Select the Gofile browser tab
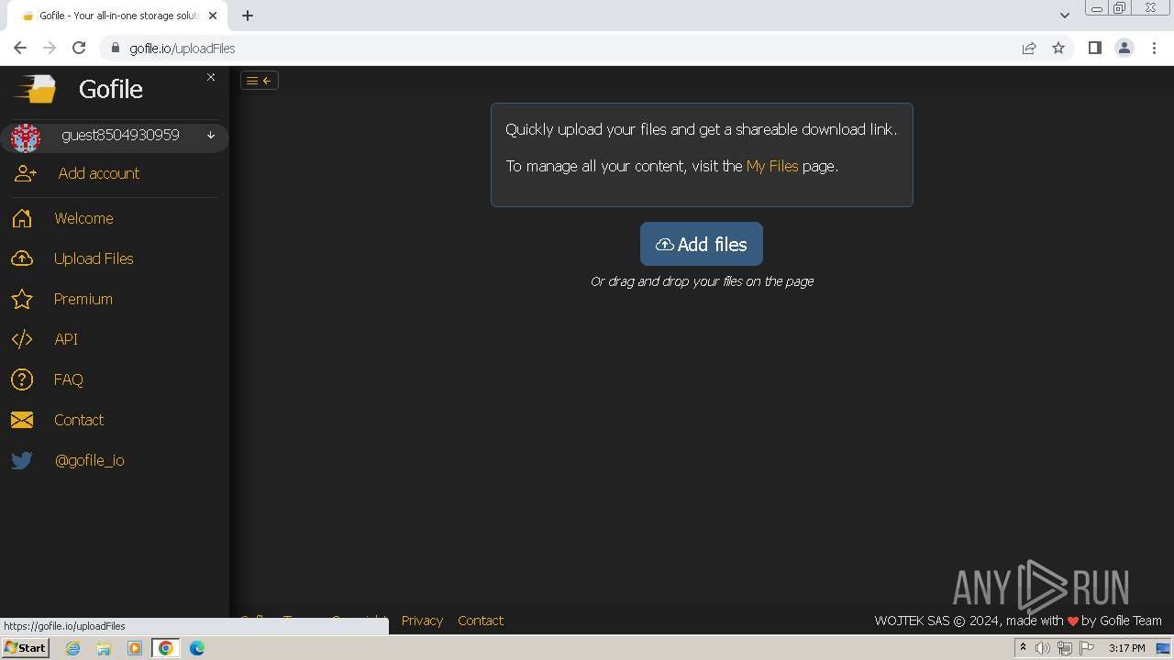This screenshot has width=1174, height=660. point(119,16)
